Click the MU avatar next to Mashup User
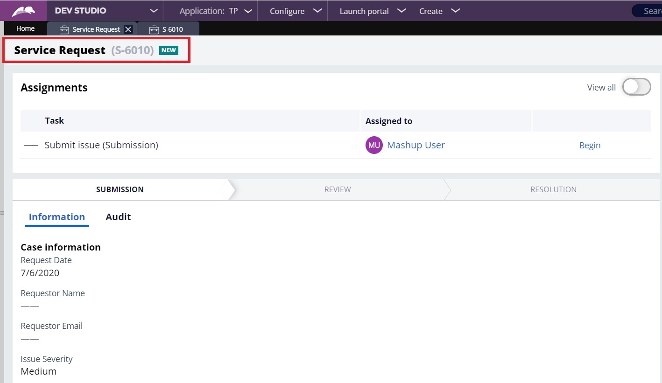 [x=373, y=145]
